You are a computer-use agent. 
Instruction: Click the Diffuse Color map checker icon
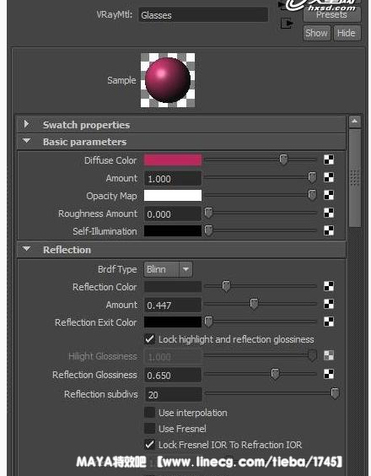pyautogui.click(x=329, y=160)
